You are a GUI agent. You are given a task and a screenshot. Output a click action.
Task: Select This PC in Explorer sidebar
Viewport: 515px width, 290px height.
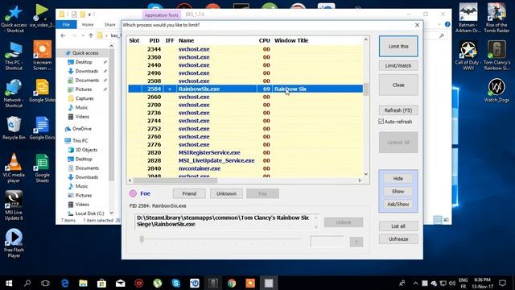click(80, 141)
